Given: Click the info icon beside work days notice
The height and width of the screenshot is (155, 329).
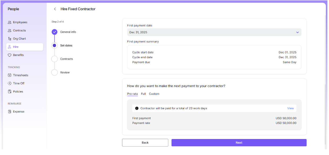Looking at the screenshot, I should pyautogui.click(x=137, y=108).
